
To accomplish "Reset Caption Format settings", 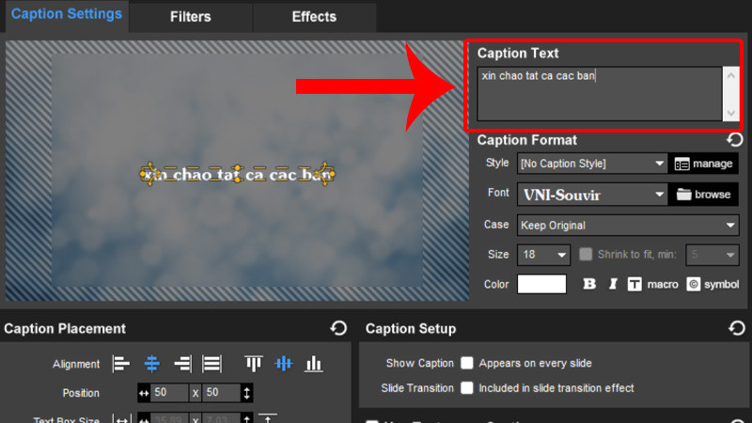I will pos(735,140).
